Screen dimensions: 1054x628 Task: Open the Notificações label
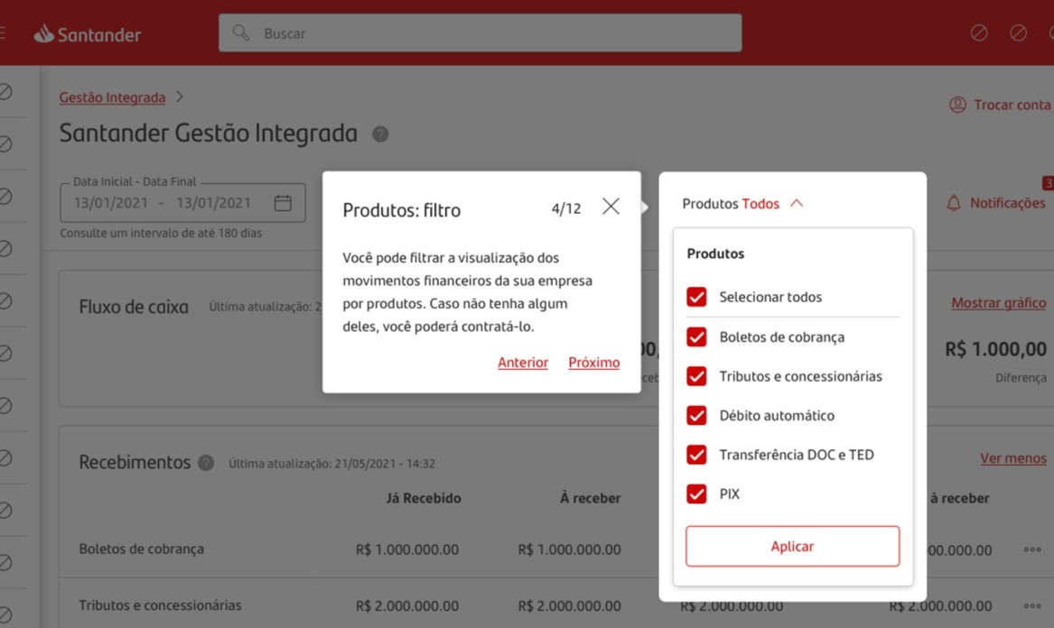coord(1008,203)
